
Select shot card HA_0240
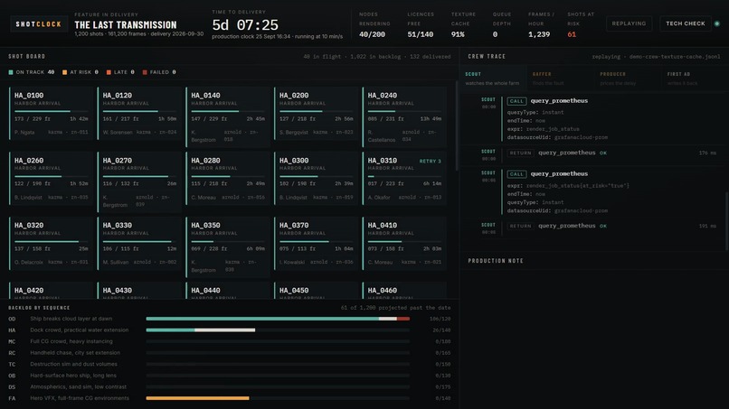404,117
